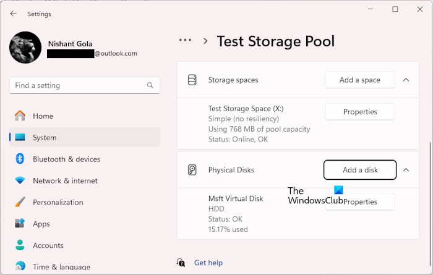The width and height of the screenshot is (433, 275).
Task: Click the Physical Disks drive icon
Action: (192, 170)
